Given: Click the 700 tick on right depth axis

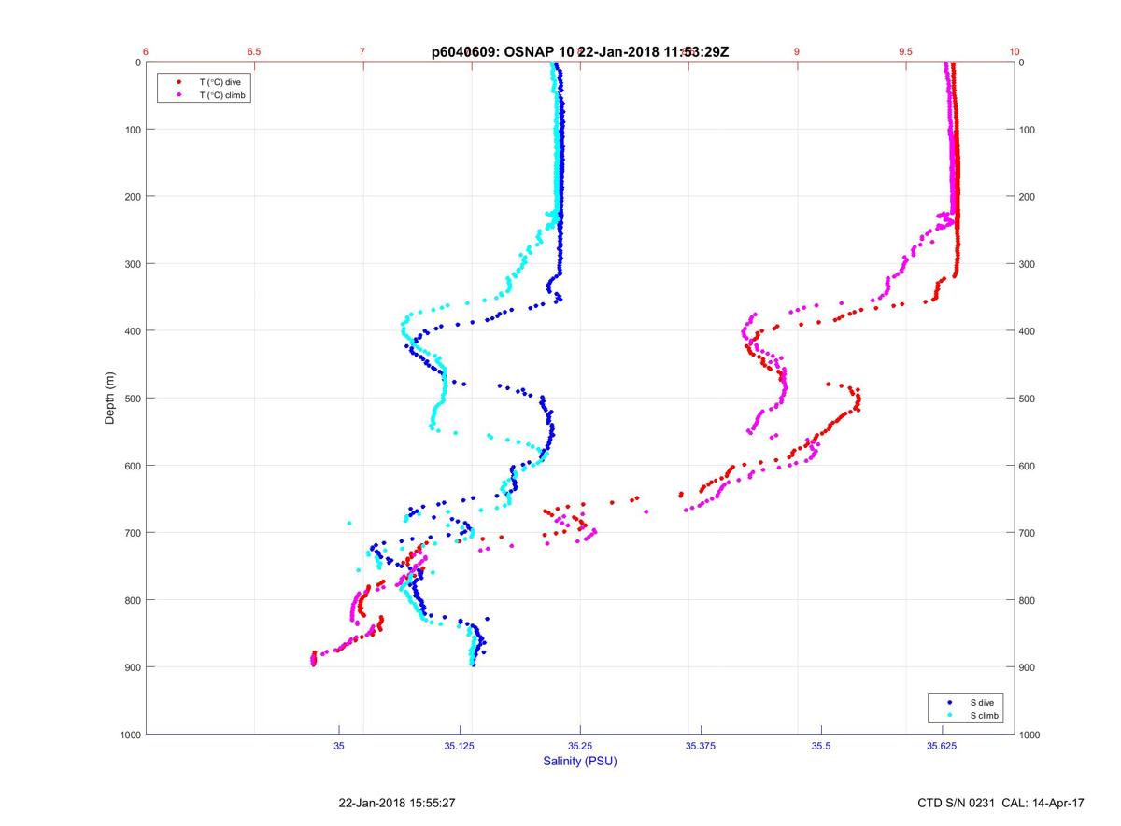Looking at the screenshot, I should [x=1029, y=533].
